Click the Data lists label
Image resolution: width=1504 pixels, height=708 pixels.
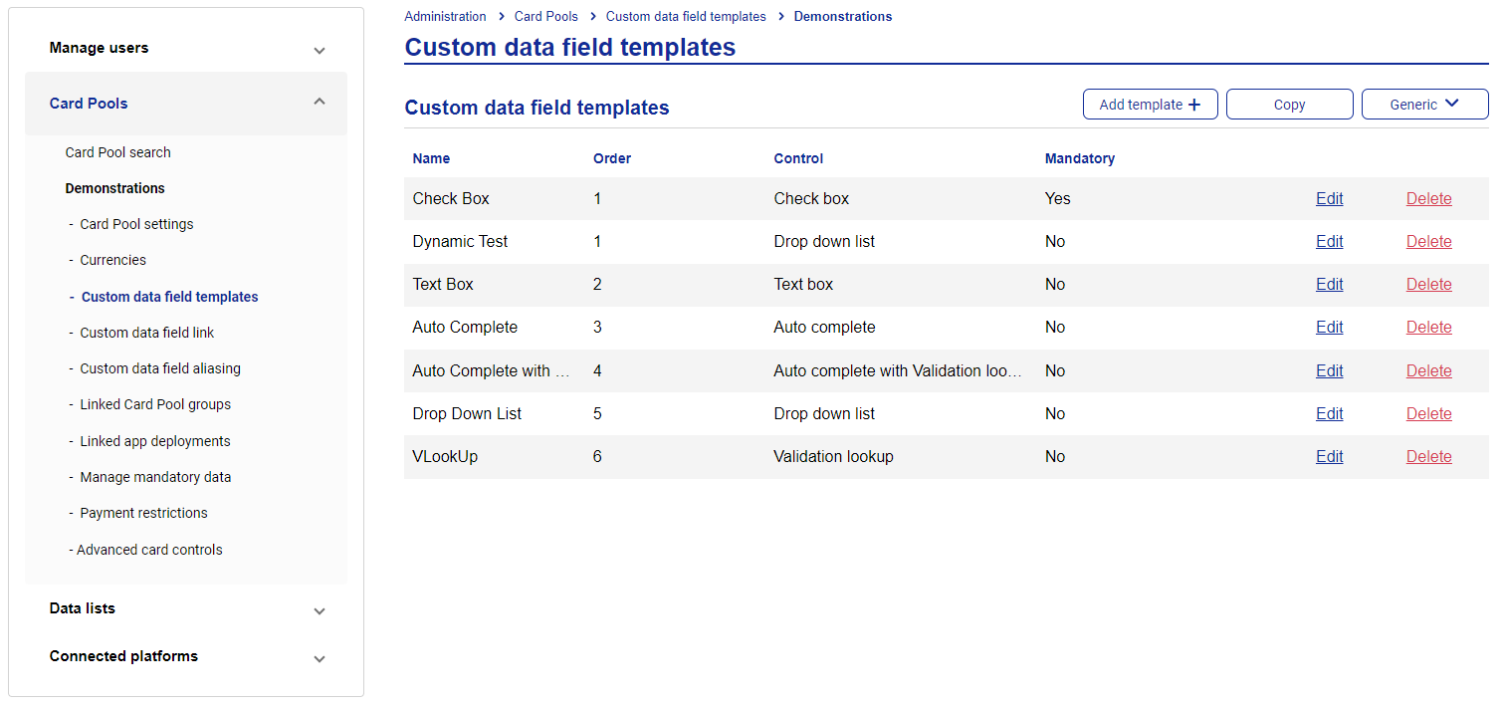pyautogui.click(x=82, y=608)
